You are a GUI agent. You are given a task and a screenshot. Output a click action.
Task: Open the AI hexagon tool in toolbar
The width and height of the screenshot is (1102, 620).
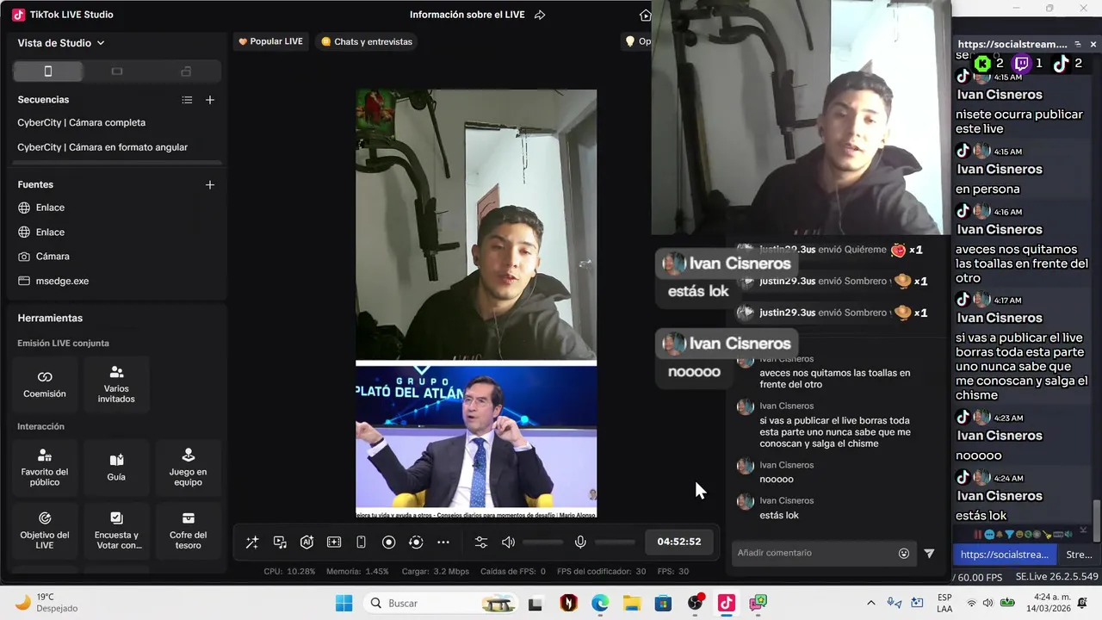[x=306, y=542]
